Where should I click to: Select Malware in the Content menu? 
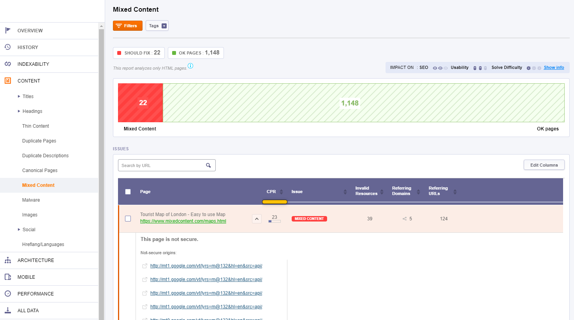pyautogui.click(x=31, y=200)
